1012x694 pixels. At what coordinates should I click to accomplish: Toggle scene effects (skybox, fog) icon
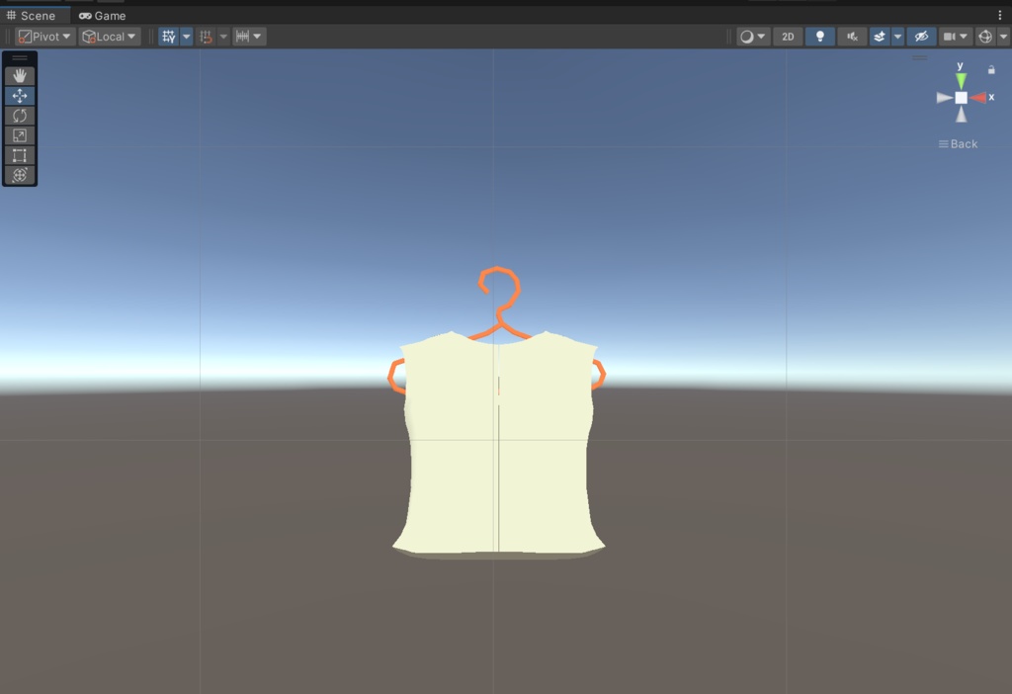coord(880,37)
